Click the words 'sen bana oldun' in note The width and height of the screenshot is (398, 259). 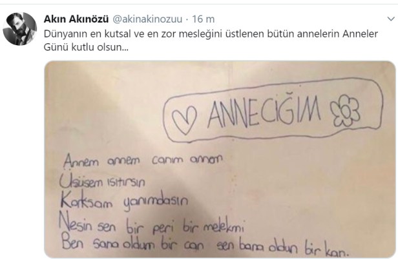point(257,247)
